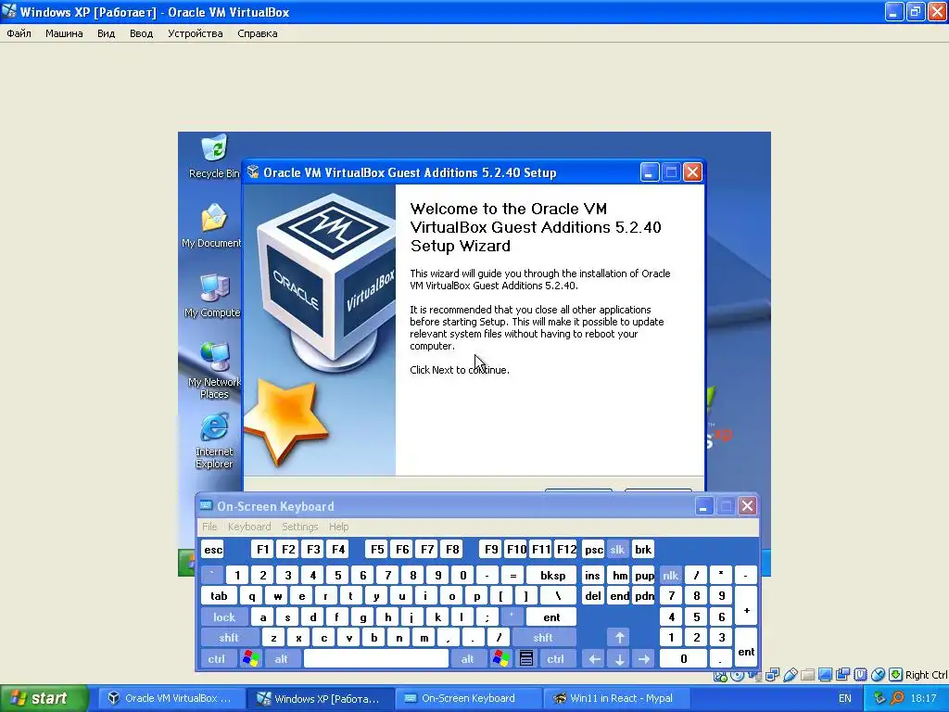Click Windows XP [Работает] taskbar button
949x712 pixels.
click(321, 698)
